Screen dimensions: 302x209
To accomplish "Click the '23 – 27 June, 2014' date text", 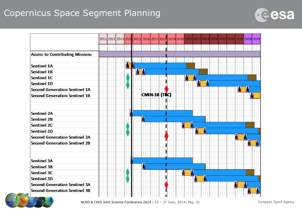I will (x=170, y=202).
